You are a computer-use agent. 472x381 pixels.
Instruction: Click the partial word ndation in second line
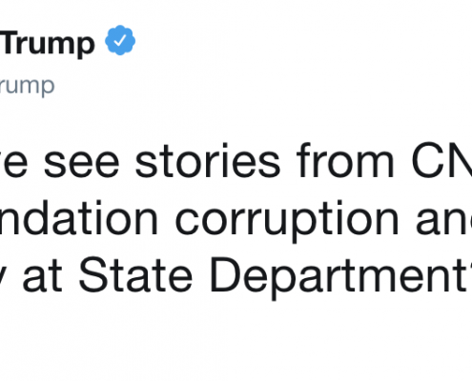point(79,218)
